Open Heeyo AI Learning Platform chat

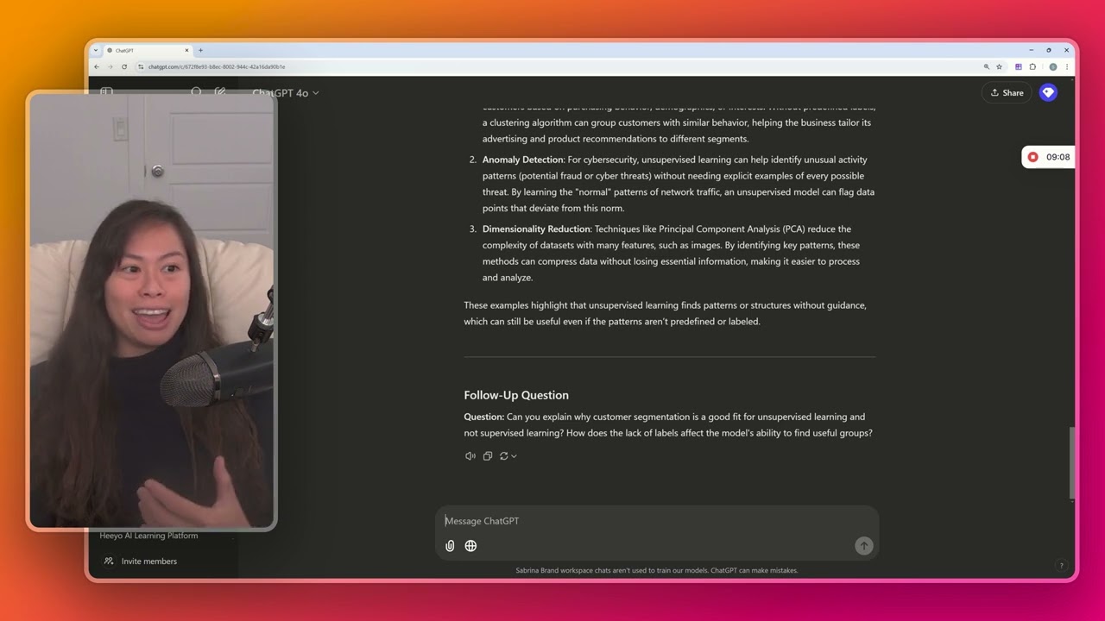coord(148,536)
